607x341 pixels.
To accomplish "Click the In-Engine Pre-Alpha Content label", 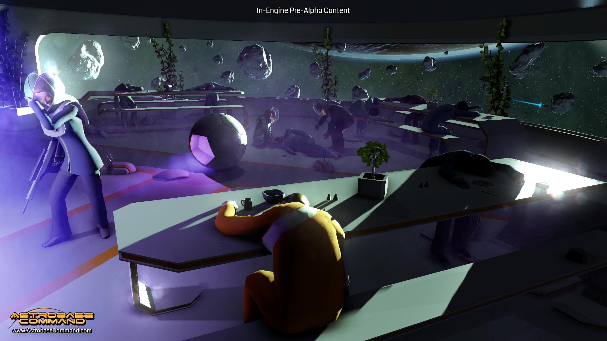I will [x=303, y=10].
